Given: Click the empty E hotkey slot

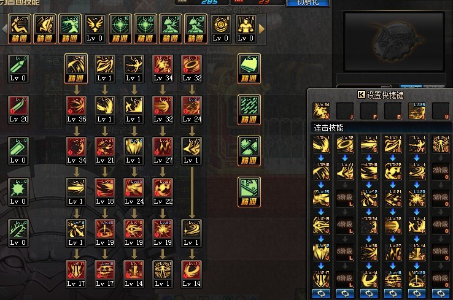Looking at the screenshot, I should point(393,111).
